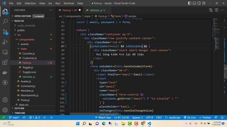227x127 pixels.
Task: Switch to the Form.js editor tab
Action: click(x=70, y=10)
